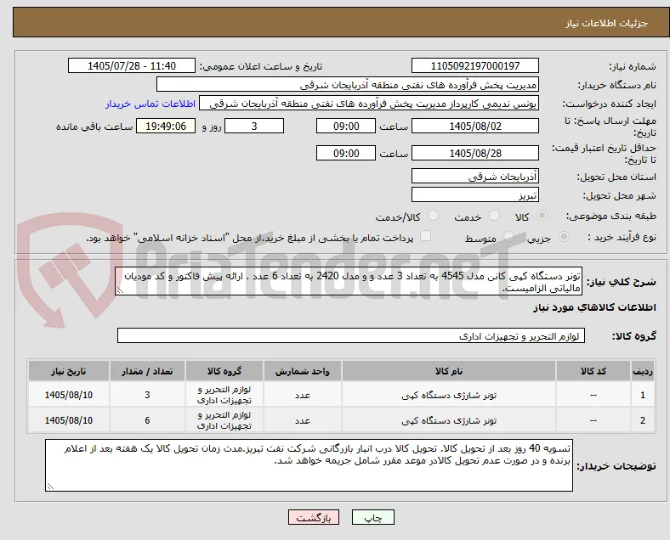
Task: Click the resize handle of buyer notes textarea
Action: pos(50,487)
